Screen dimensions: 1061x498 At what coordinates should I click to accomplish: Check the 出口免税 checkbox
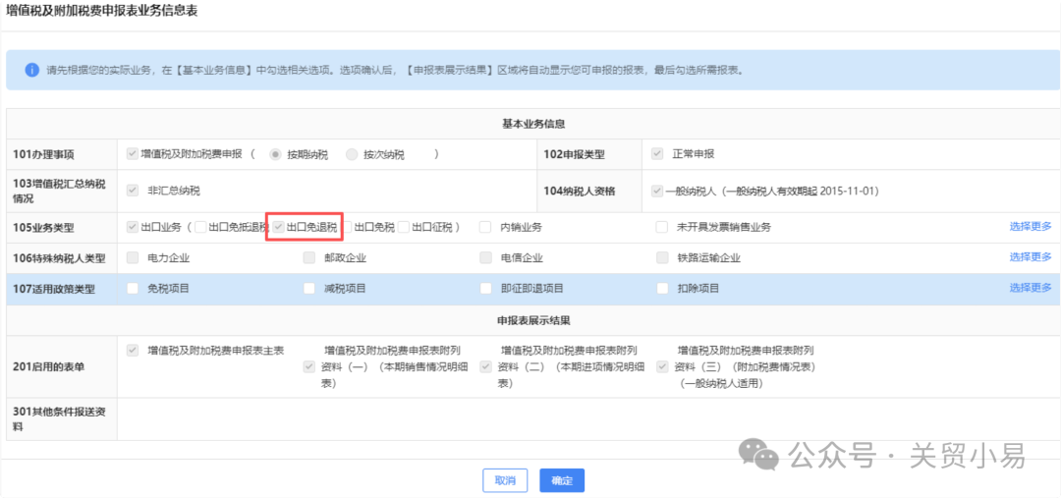[347, 227]
